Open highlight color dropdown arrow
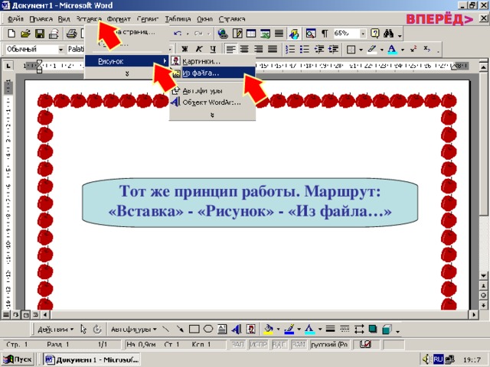 pos(381,50)
